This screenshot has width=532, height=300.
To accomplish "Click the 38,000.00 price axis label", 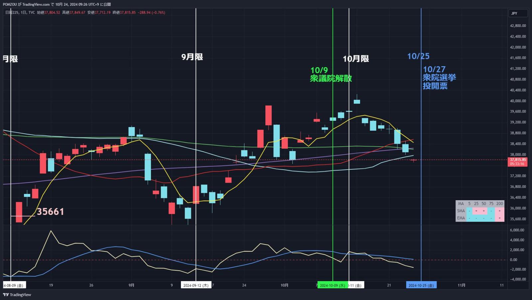I will [x=518, y=155].
